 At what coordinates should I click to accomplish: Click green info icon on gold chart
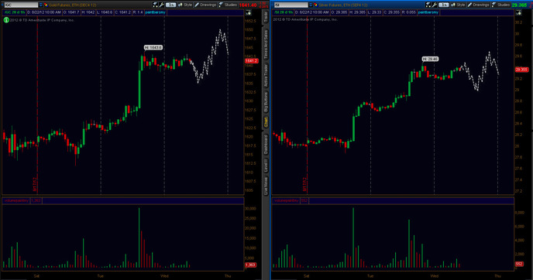[x=6, y=20]
